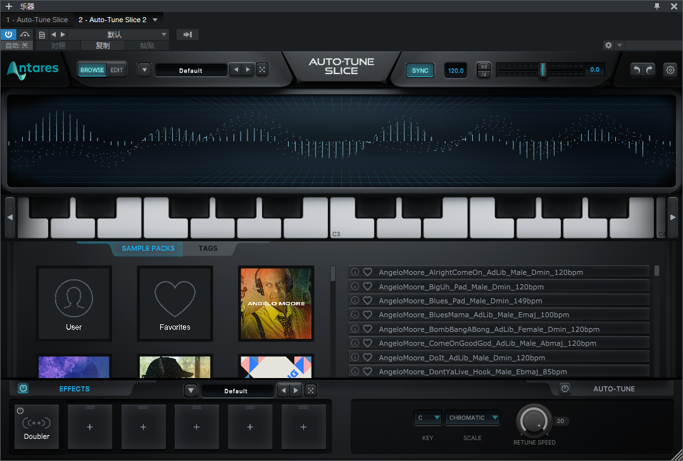Screen dimensions: 683x461
Task: Favorite AngeloMoore_BigUh_Pad sample heart
Action: pos(368,286)
